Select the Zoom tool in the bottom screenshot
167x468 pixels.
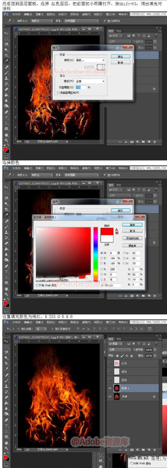tap(6, 448)
